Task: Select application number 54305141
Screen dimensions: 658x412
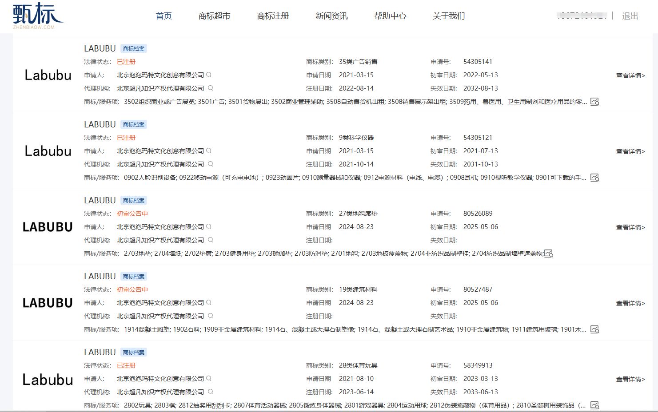Action: (x=478, y=62)
